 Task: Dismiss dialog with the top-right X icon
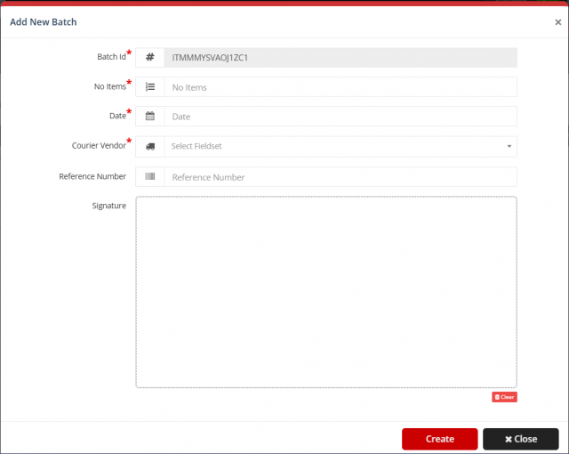(557, 22)
